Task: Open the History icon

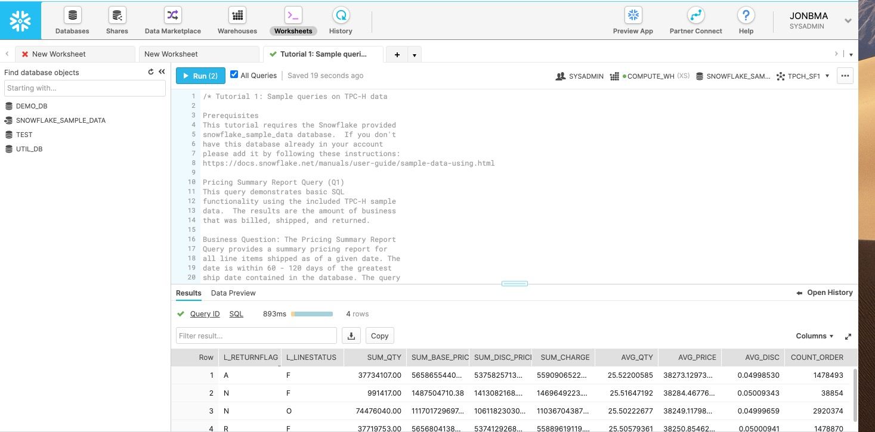Action: pyautogui.click(x=341, y=15)
